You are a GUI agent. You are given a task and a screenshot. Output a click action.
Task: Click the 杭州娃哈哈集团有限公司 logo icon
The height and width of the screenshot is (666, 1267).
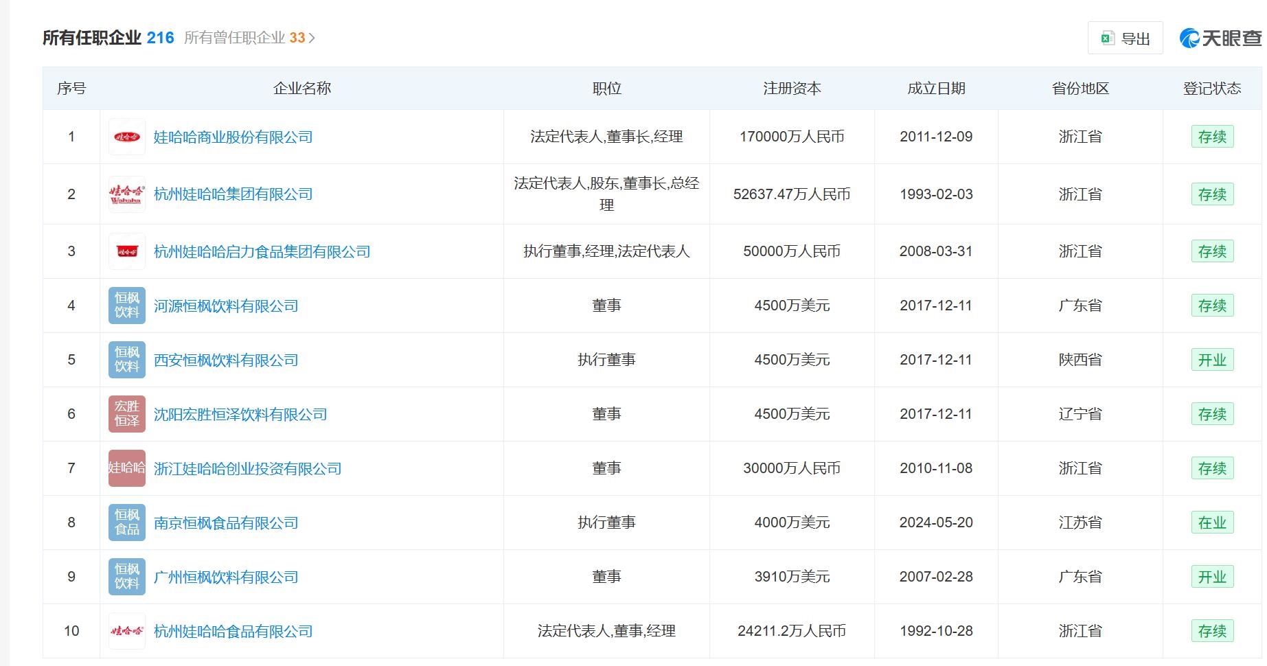pos(126,194)
